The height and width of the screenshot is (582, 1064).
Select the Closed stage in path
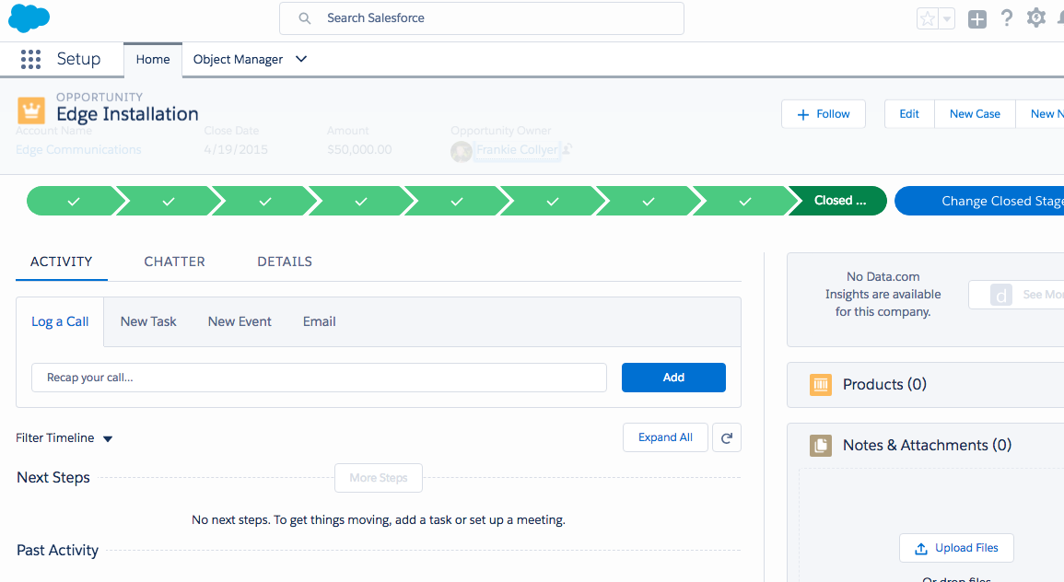click(x=840, y=201)
